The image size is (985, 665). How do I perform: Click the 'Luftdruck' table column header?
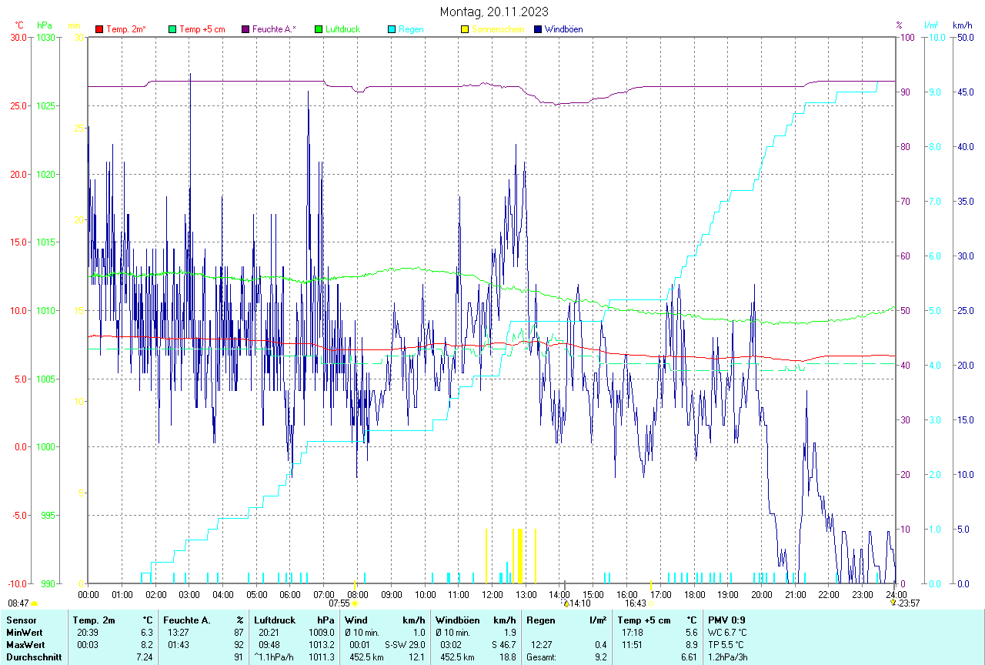pyautogui.click(x=275, y=620)
